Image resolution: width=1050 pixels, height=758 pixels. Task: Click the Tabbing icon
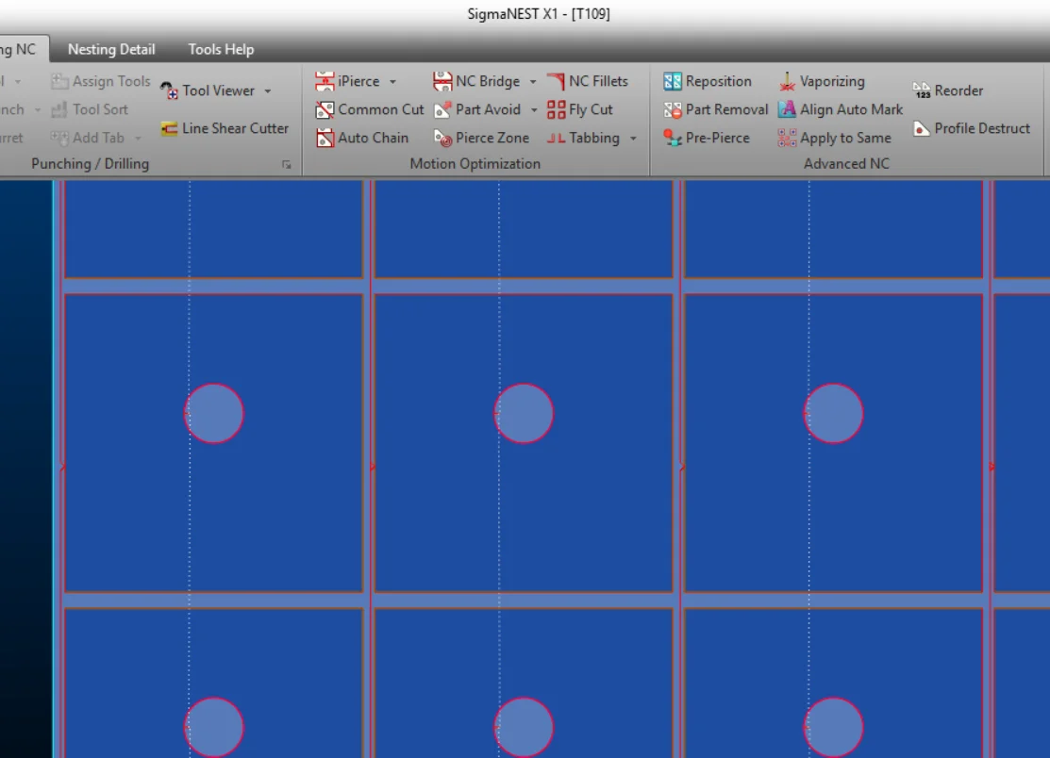pyautogui.click(x=556, y=138)
